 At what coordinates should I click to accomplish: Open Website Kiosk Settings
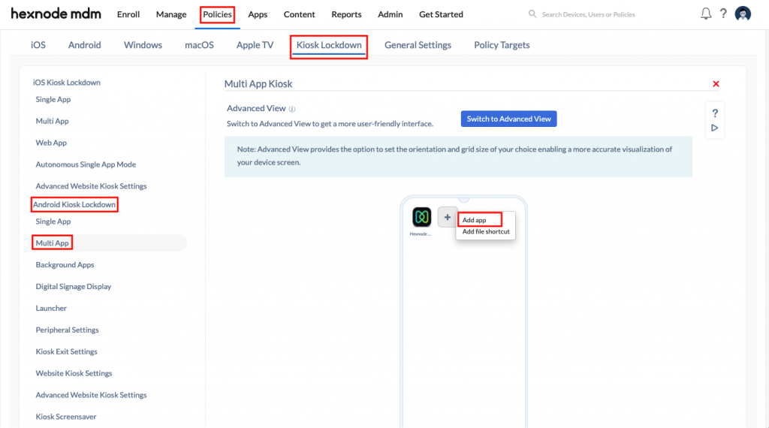(x=74, y=373)
